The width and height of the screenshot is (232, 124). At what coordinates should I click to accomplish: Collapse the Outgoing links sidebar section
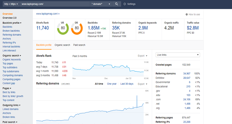(x=11, y=105)
